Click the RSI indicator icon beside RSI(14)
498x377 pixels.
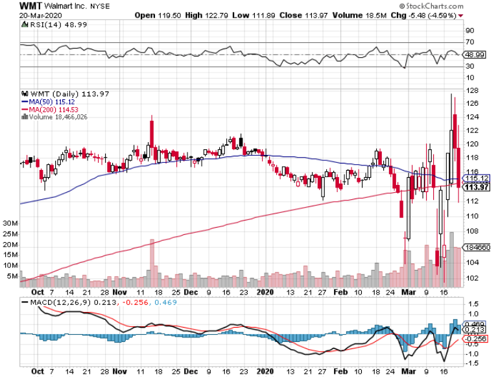[25, 24]
